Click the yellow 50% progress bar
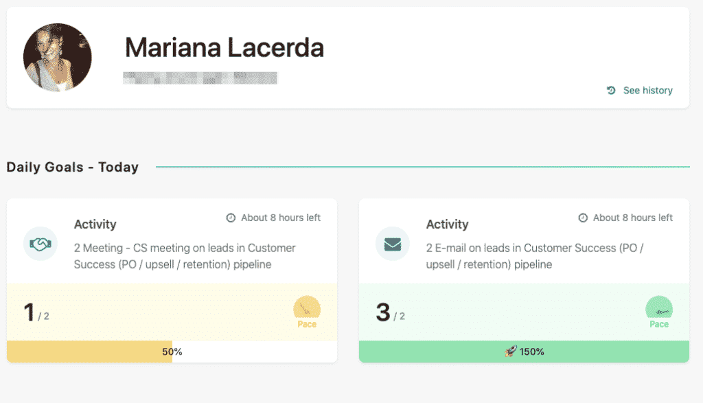 pyautogui.click(x=89, y=352)
